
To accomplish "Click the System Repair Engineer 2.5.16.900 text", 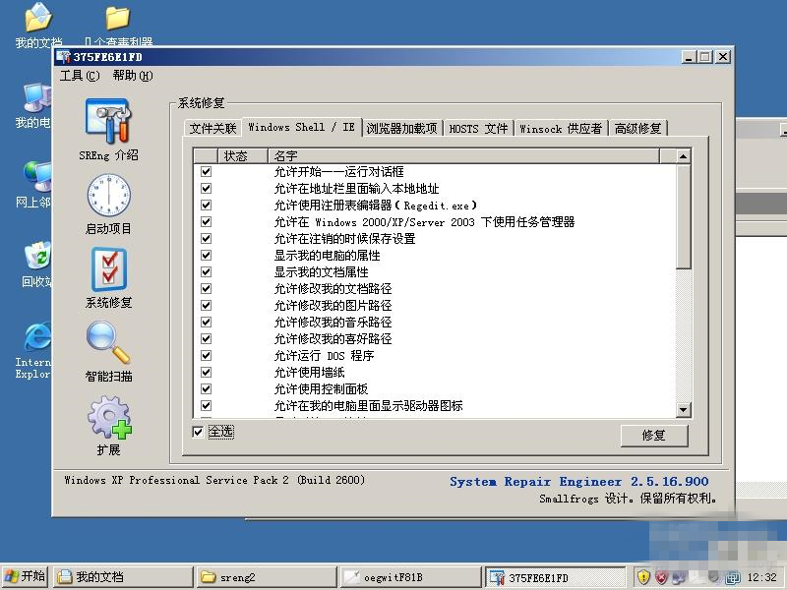I will pyautogui.click(x=578, y=482).
